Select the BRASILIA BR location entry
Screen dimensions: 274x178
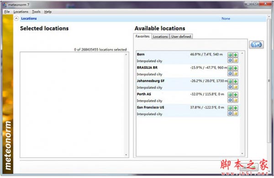[x=188, y=71]
